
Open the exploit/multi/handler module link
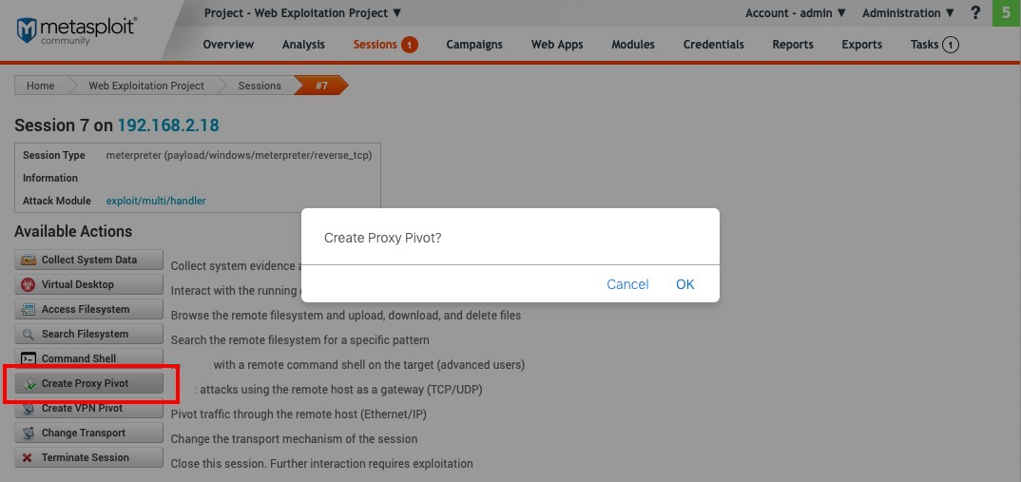tap(156, 201)
